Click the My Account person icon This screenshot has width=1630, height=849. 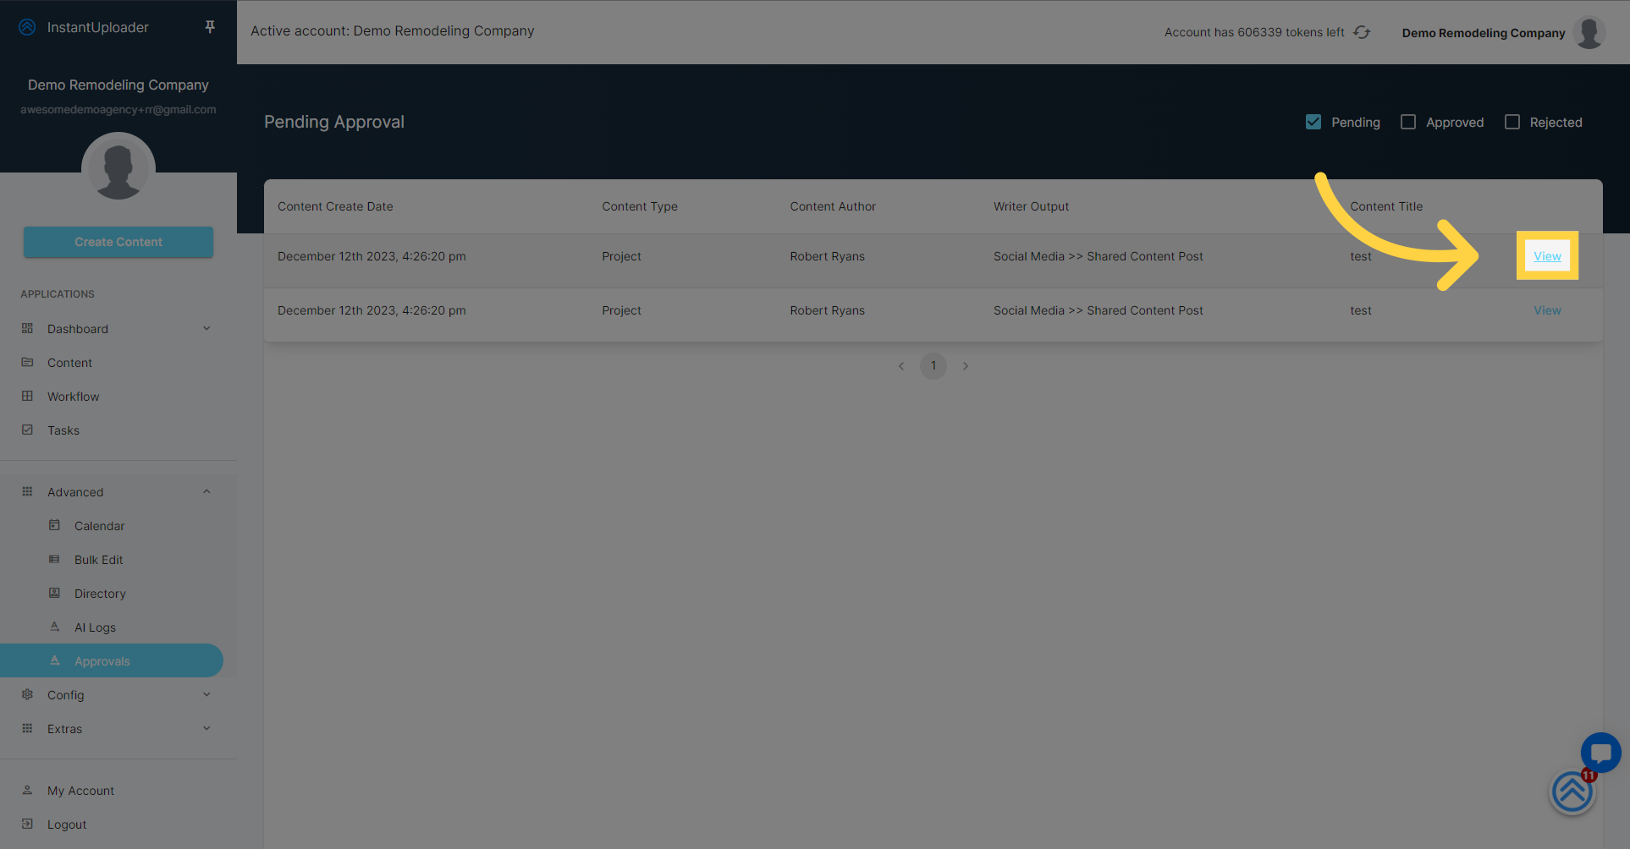27,790
